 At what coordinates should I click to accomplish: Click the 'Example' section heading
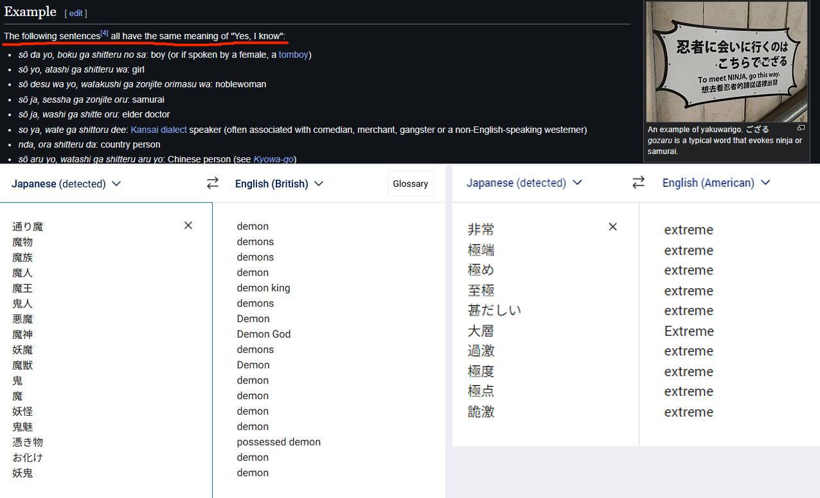click(x=30, y=12)
